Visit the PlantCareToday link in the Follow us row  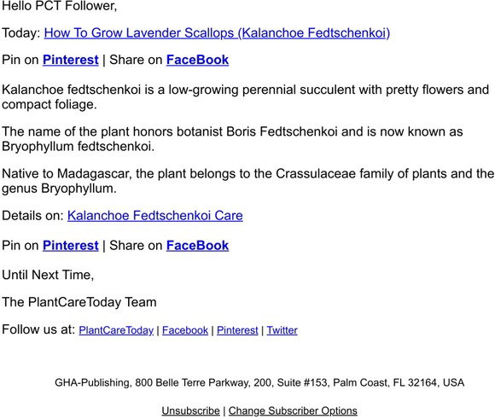(116, 330)
